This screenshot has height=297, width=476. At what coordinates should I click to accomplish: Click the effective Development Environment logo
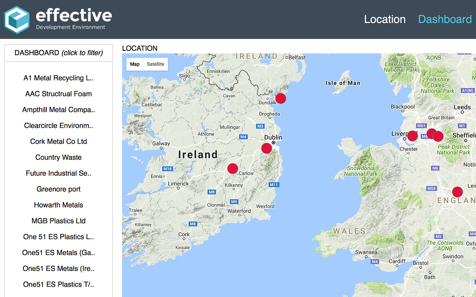pos(58,19)
